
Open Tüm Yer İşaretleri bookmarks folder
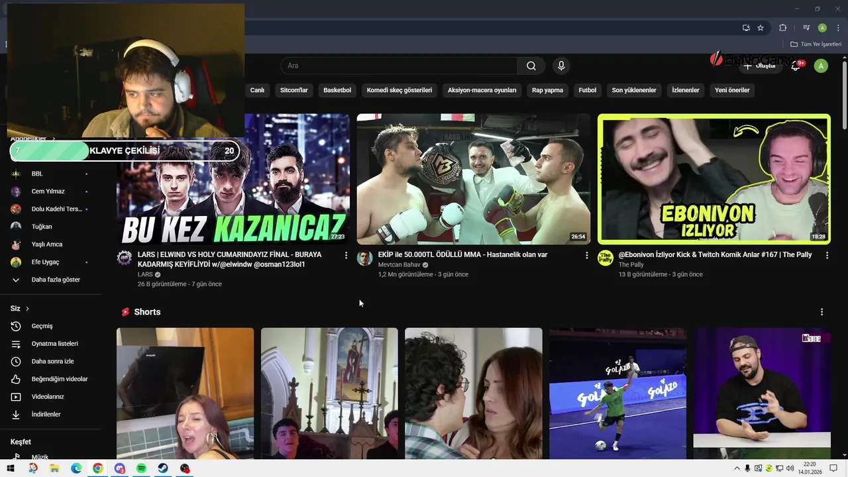click(816, 44)
